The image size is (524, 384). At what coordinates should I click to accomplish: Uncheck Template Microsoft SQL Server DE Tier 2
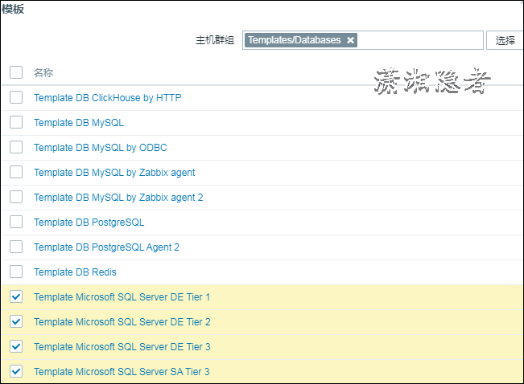(x=16, y=321)
